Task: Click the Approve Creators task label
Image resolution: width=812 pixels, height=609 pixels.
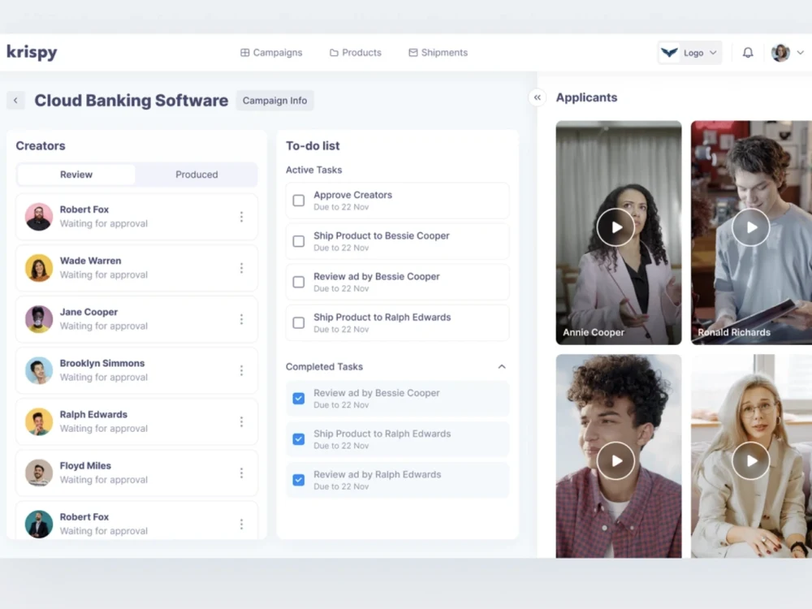Action: tap(352, 195)
